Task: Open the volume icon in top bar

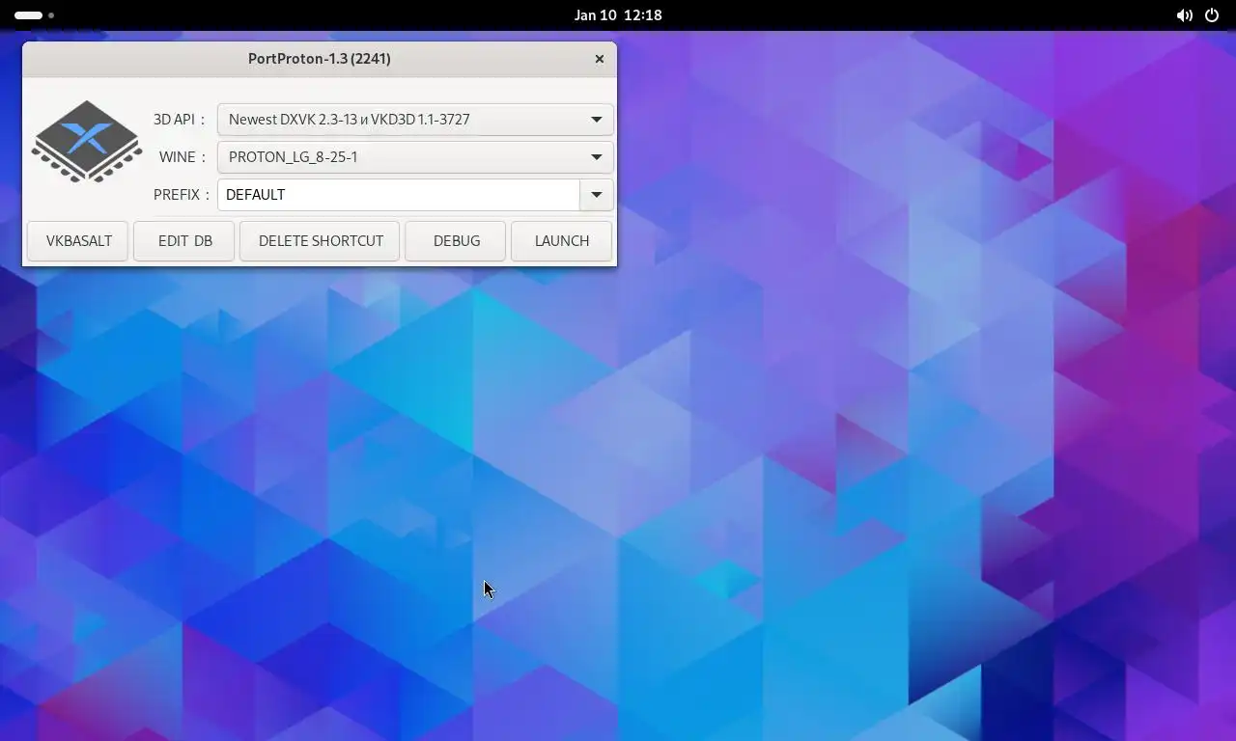Action: [x=1184, y=15]
